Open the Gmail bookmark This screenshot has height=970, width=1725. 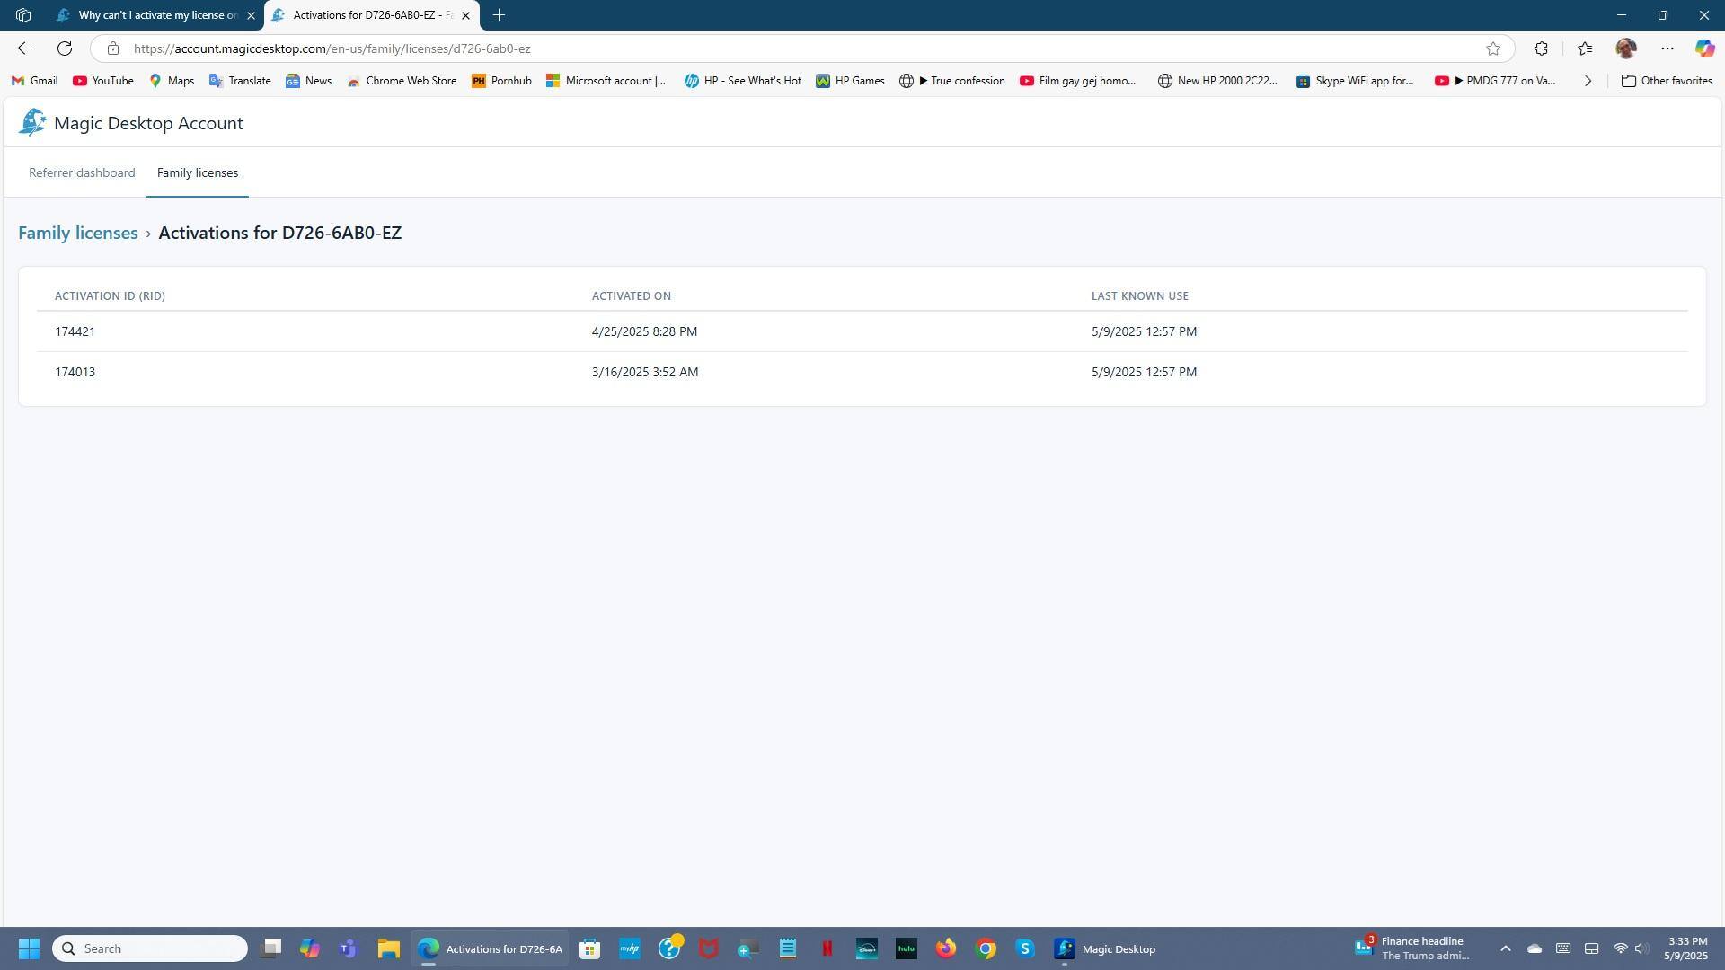(x=34, y=81)
